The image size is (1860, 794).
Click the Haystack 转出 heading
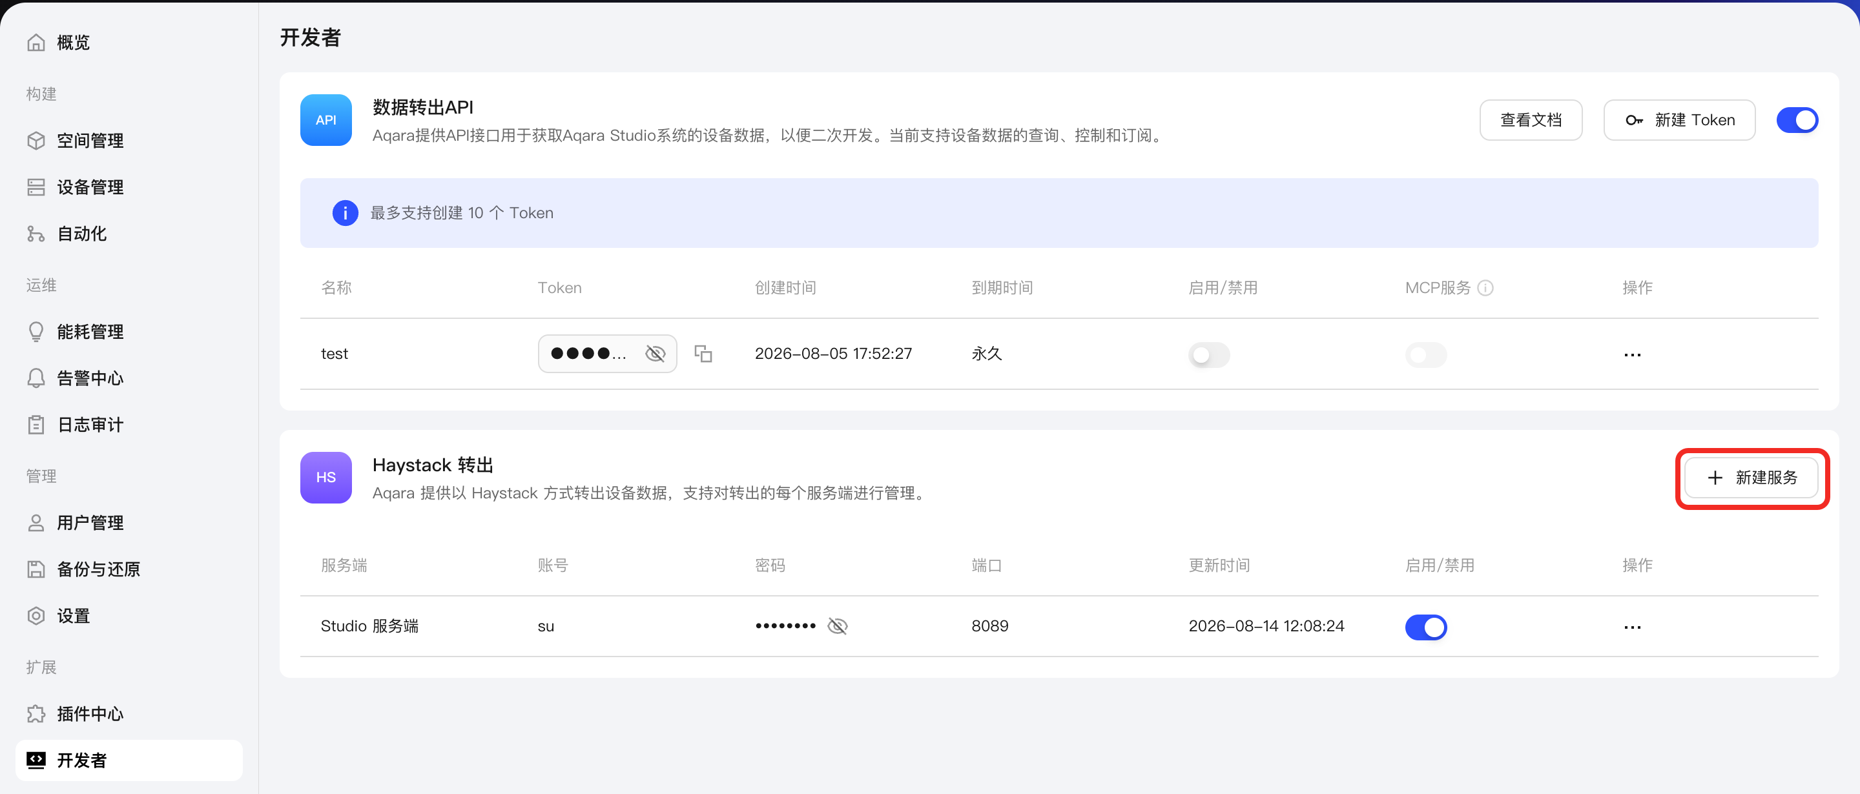(x=433, y=465)
